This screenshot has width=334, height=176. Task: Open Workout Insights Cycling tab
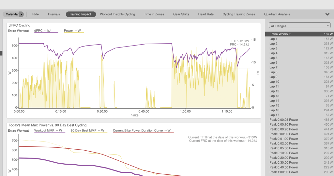click(x=117, y=14)
